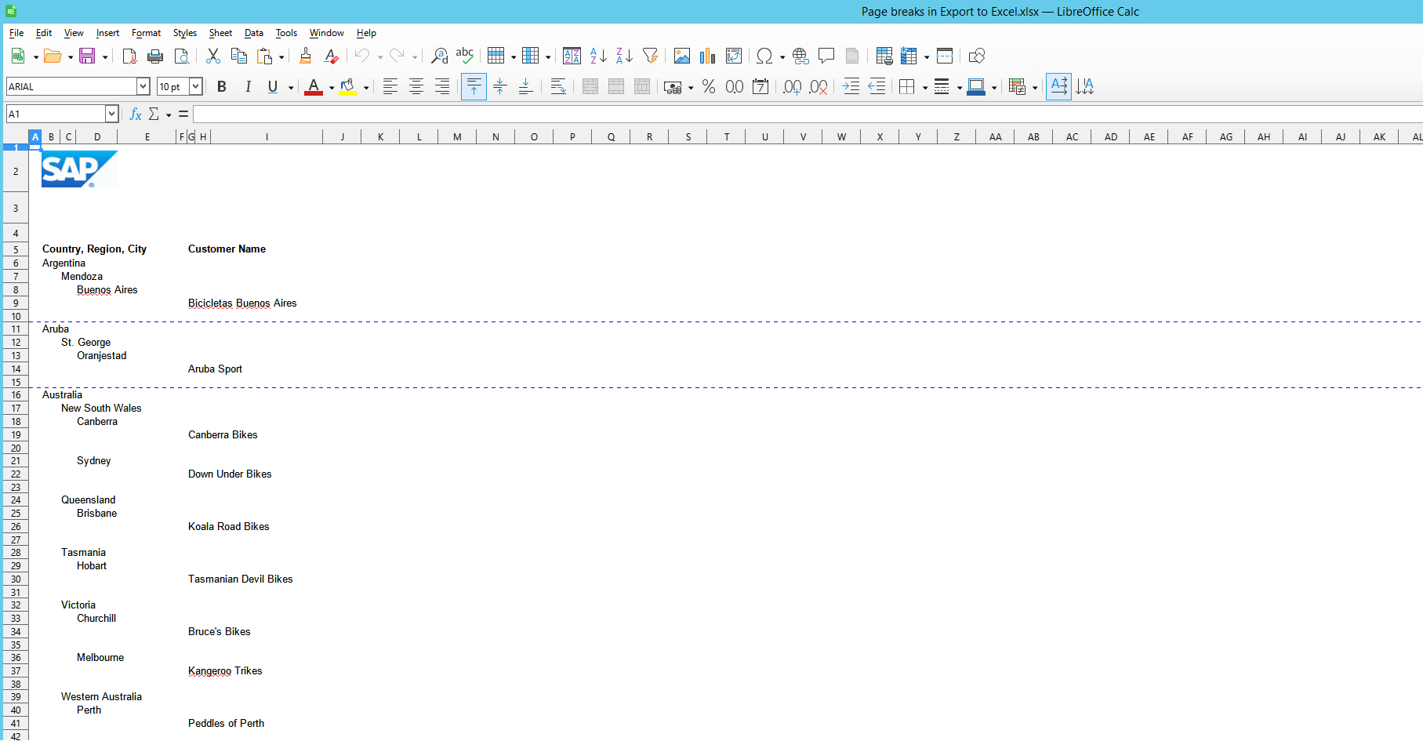The image size is (1423, 741).
Task: Insert Hyperlink globe icon
Action: click(x=800, y=56)
